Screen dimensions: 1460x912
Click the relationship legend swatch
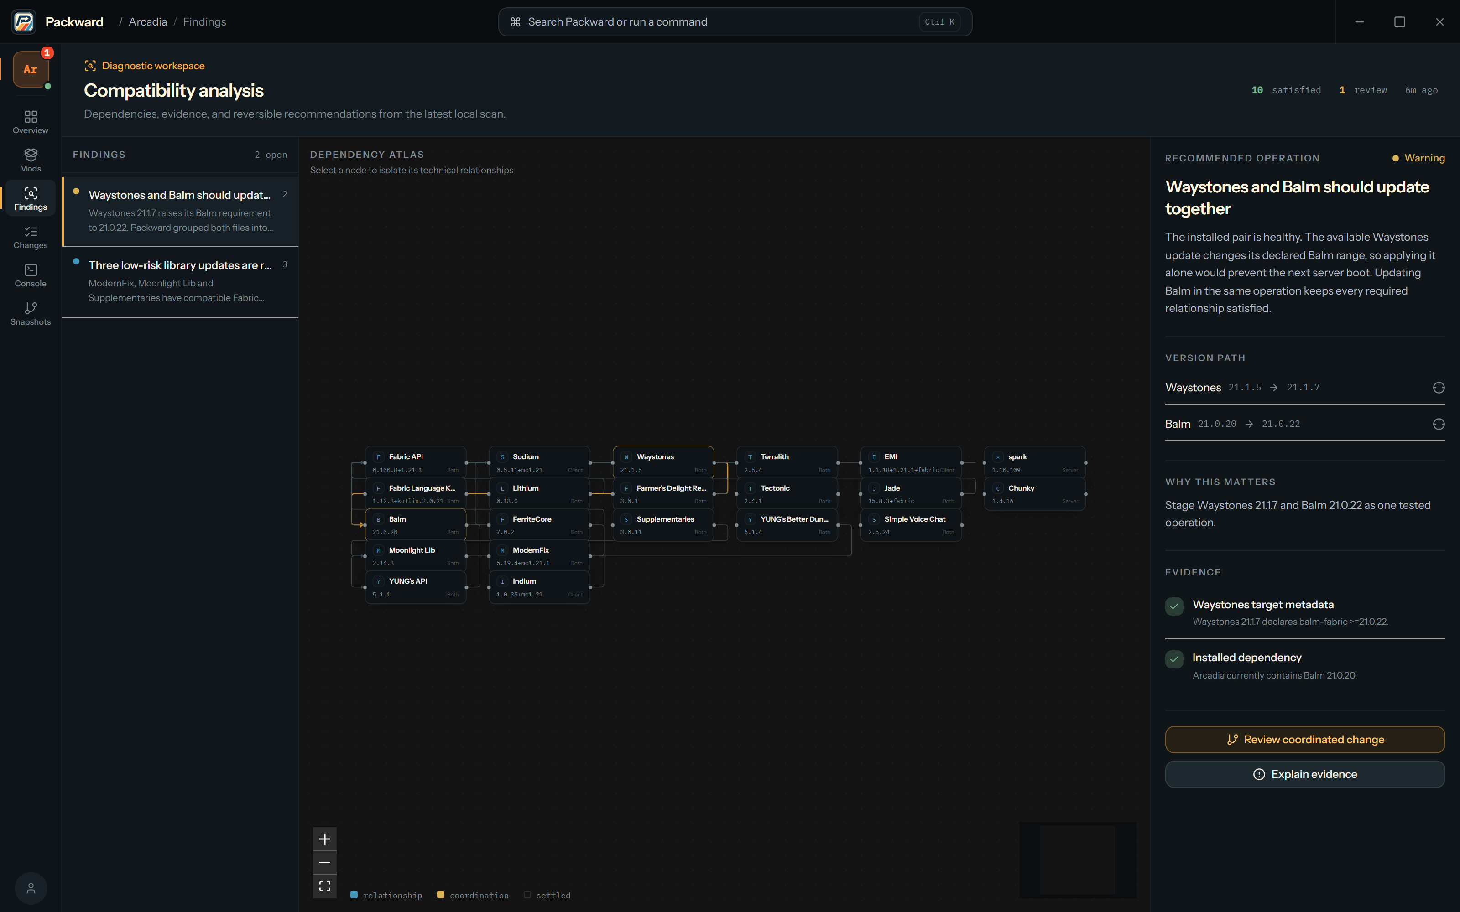[354, 895]
